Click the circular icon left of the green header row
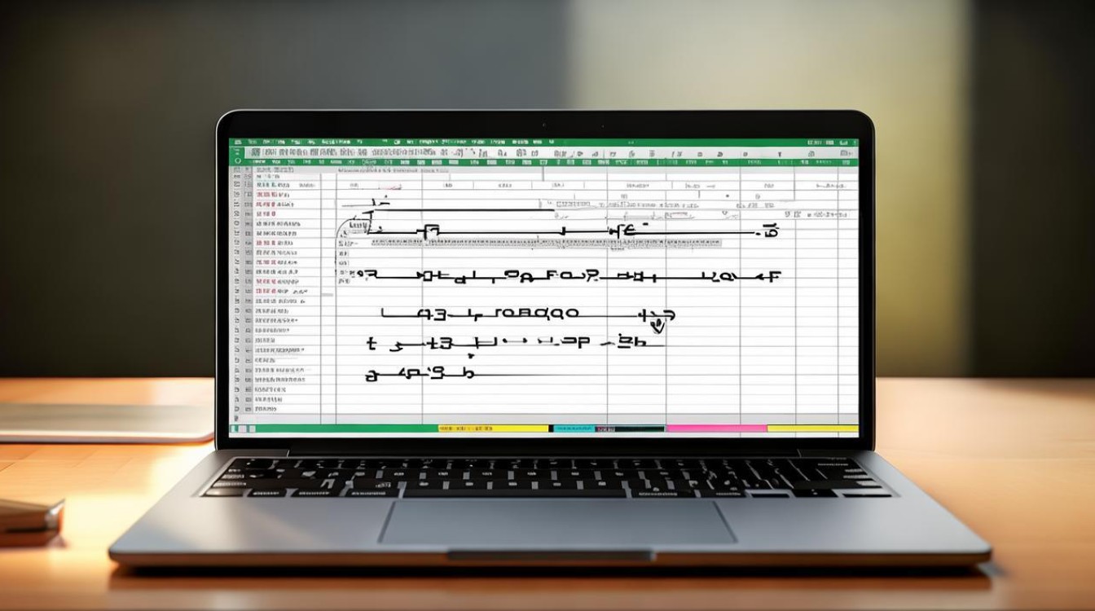This screenshot has height=611, width=1095. pyautogui.click(x=238, y=161)
